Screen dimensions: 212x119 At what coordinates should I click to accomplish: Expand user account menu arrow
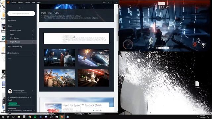33,91
